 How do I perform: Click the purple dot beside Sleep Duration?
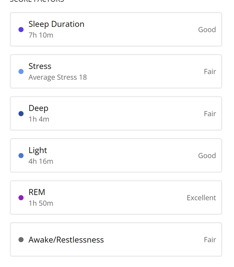pos(21,30)
